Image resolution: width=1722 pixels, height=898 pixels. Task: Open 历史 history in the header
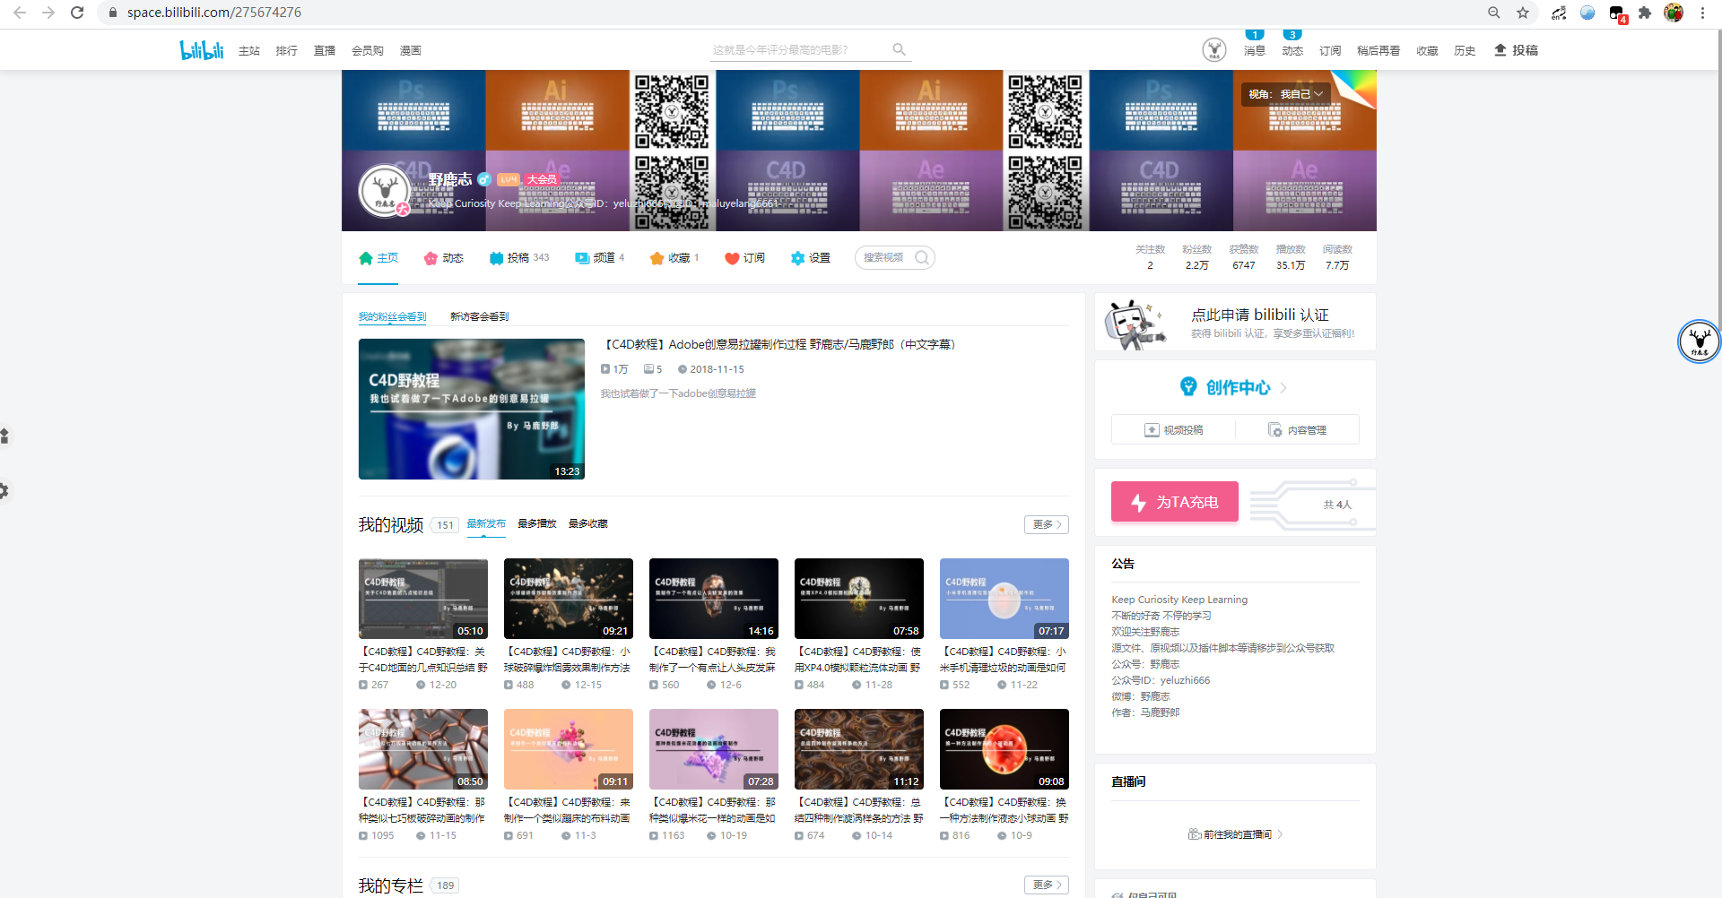click(x=1465, y=51)
